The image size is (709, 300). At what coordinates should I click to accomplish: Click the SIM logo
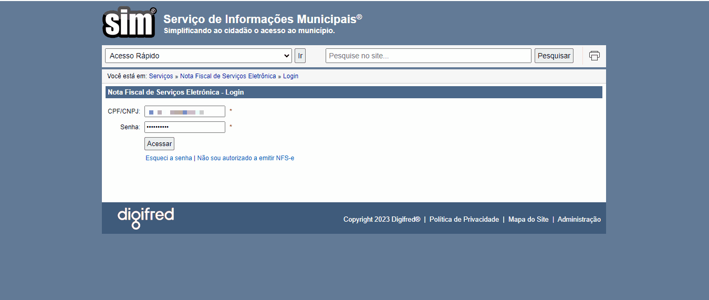pyautogui.click(x=130, y=22)
